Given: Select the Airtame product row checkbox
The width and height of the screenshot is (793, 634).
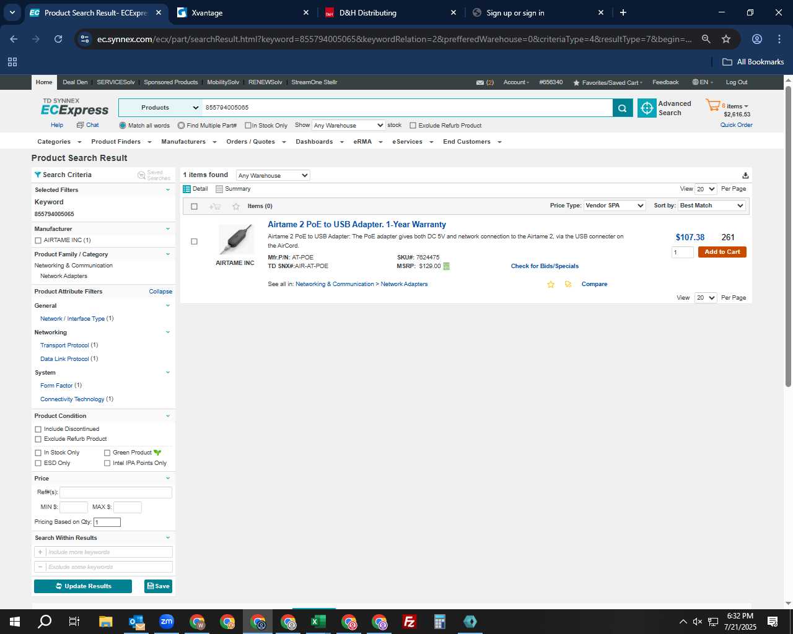Looking at the screenshot, I should coord(195,241).
